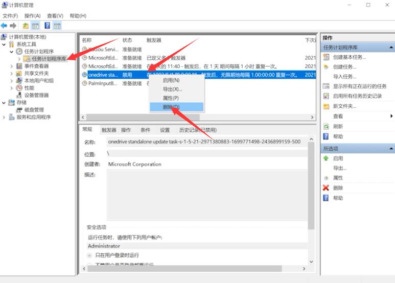Select 磁盘管理 in the tree
Screen dimensions: 395x283
tap(34, 110)
